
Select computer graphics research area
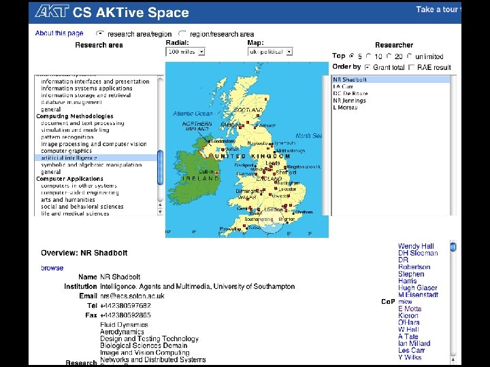point(66,151)
